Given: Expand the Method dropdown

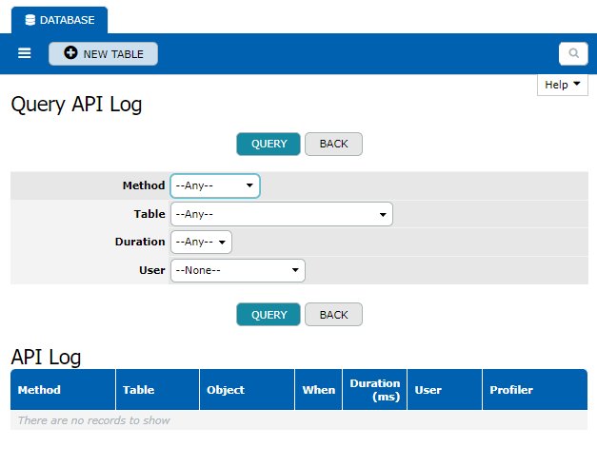Looking at the screenshot, I should click(215, 186).
